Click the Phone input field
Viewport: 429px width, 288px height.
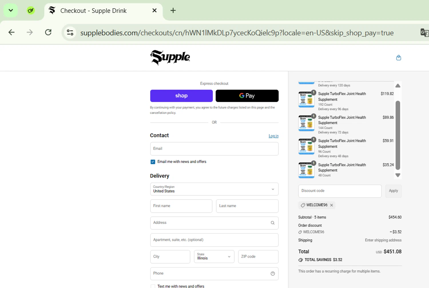[214, 274]
